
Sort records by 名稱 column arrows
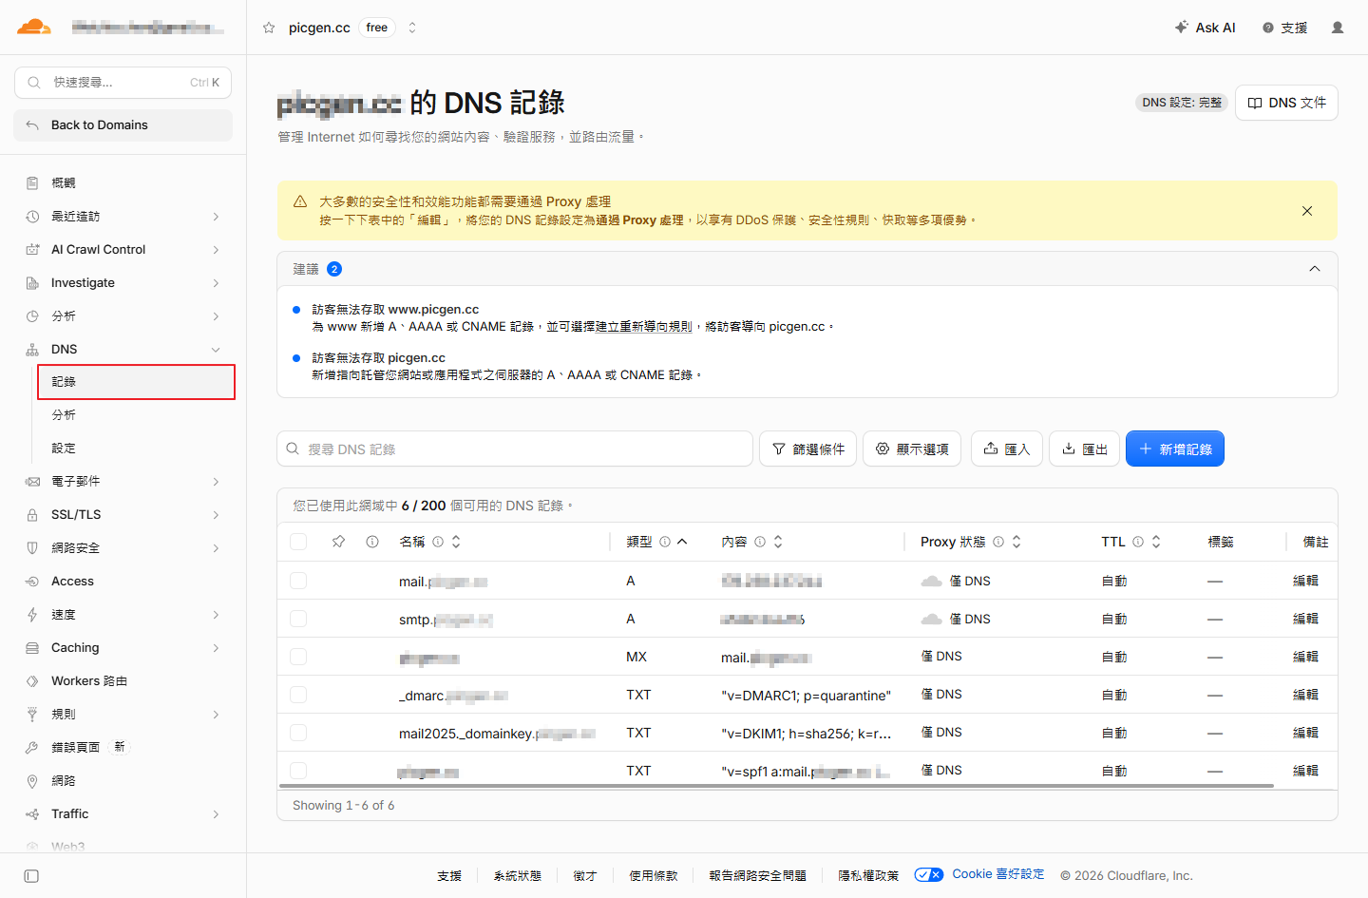coord(456,542)
